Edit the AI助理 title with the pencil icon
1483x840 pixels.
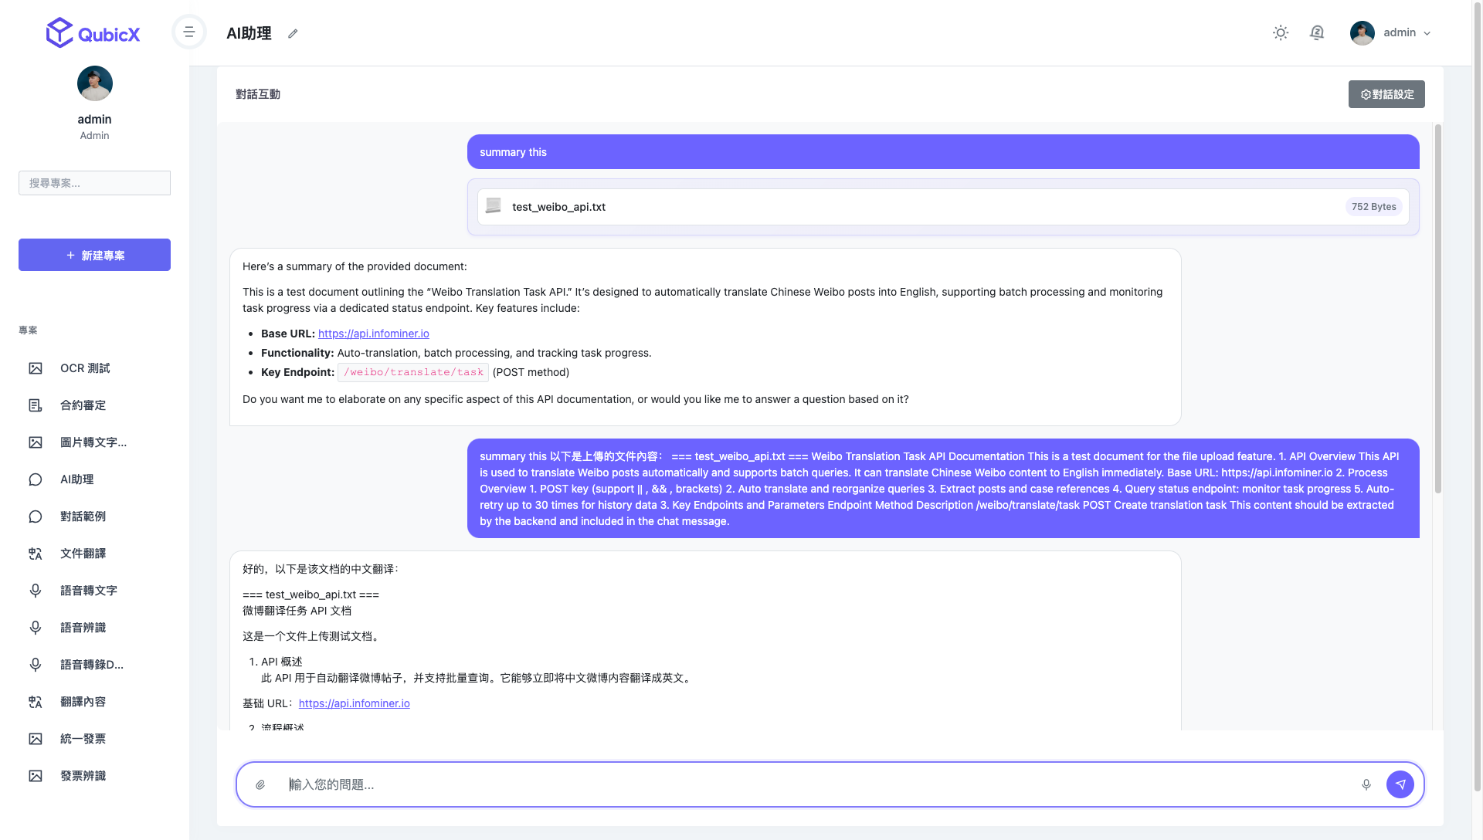coord(293,33)
